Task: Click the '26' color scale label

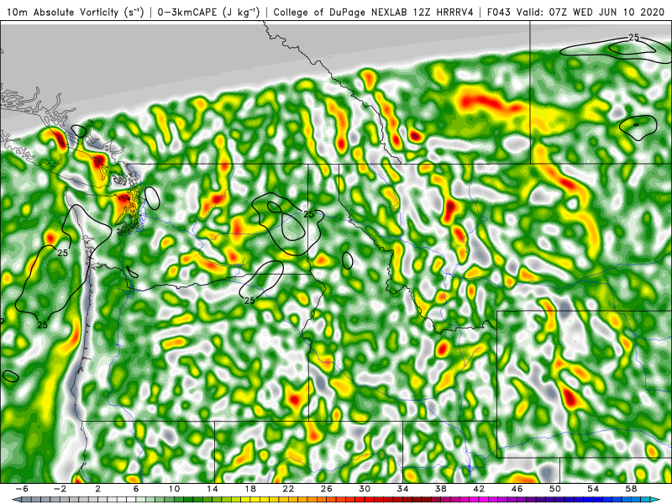Action: (x=327, y=489)
